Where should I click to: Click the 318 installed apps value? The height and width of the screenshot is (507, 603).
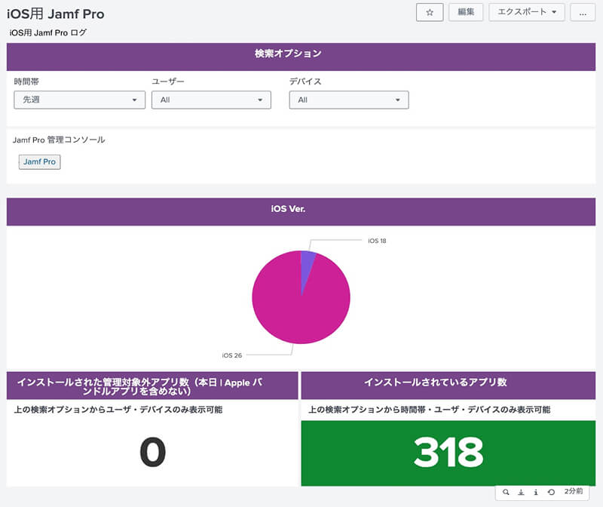[448, 453]
